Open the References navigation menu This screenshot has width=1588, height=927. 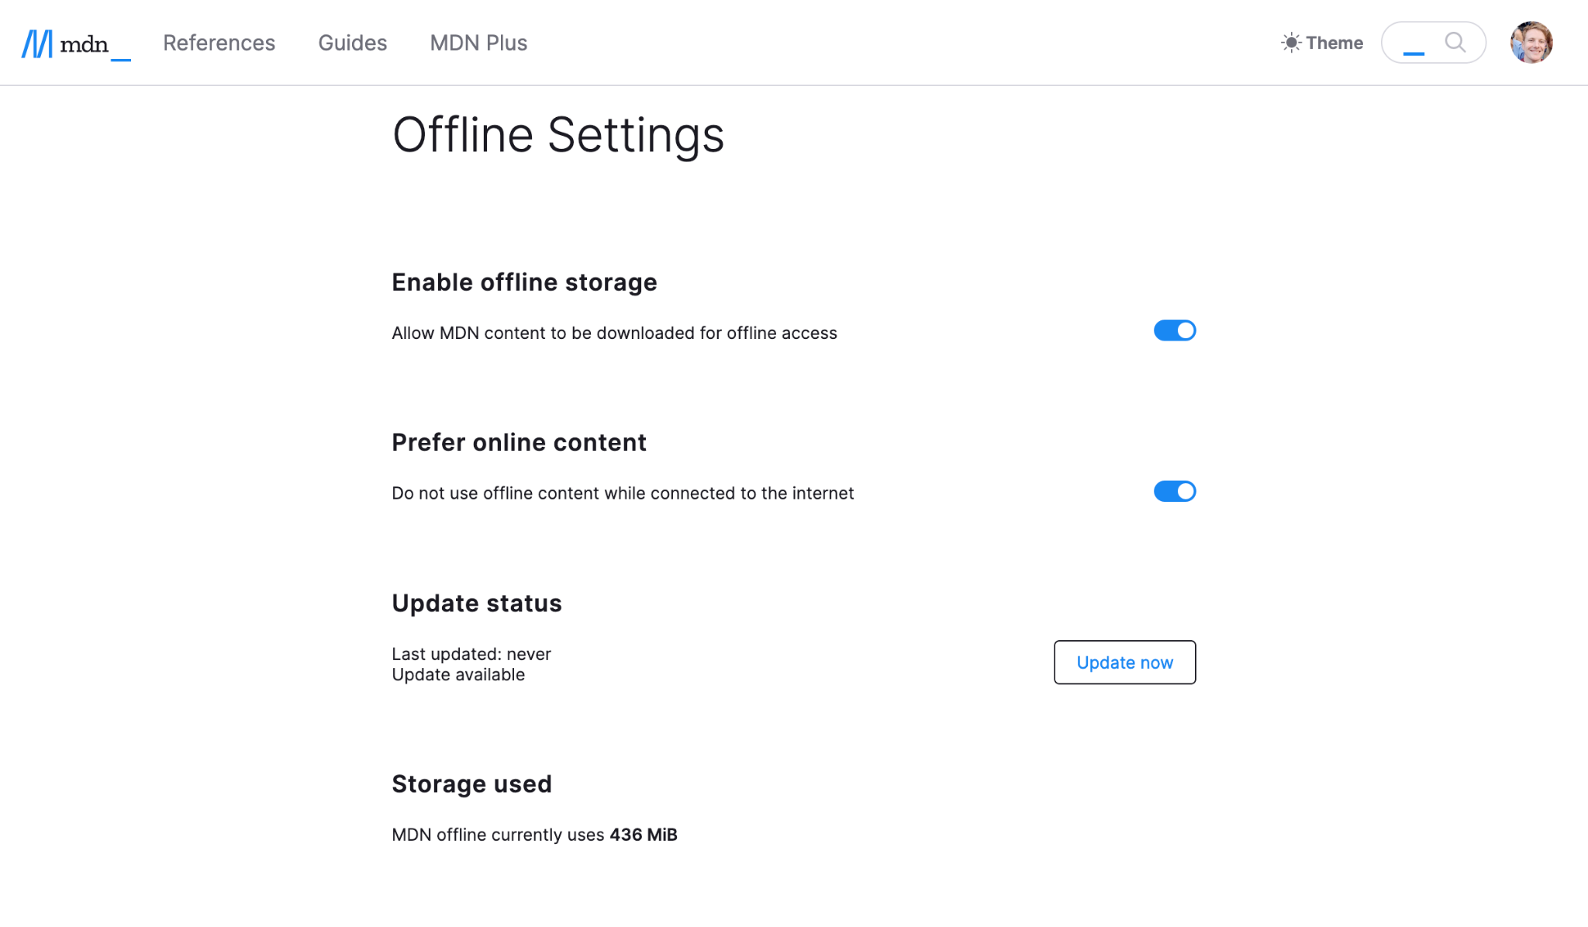point(219,43)
